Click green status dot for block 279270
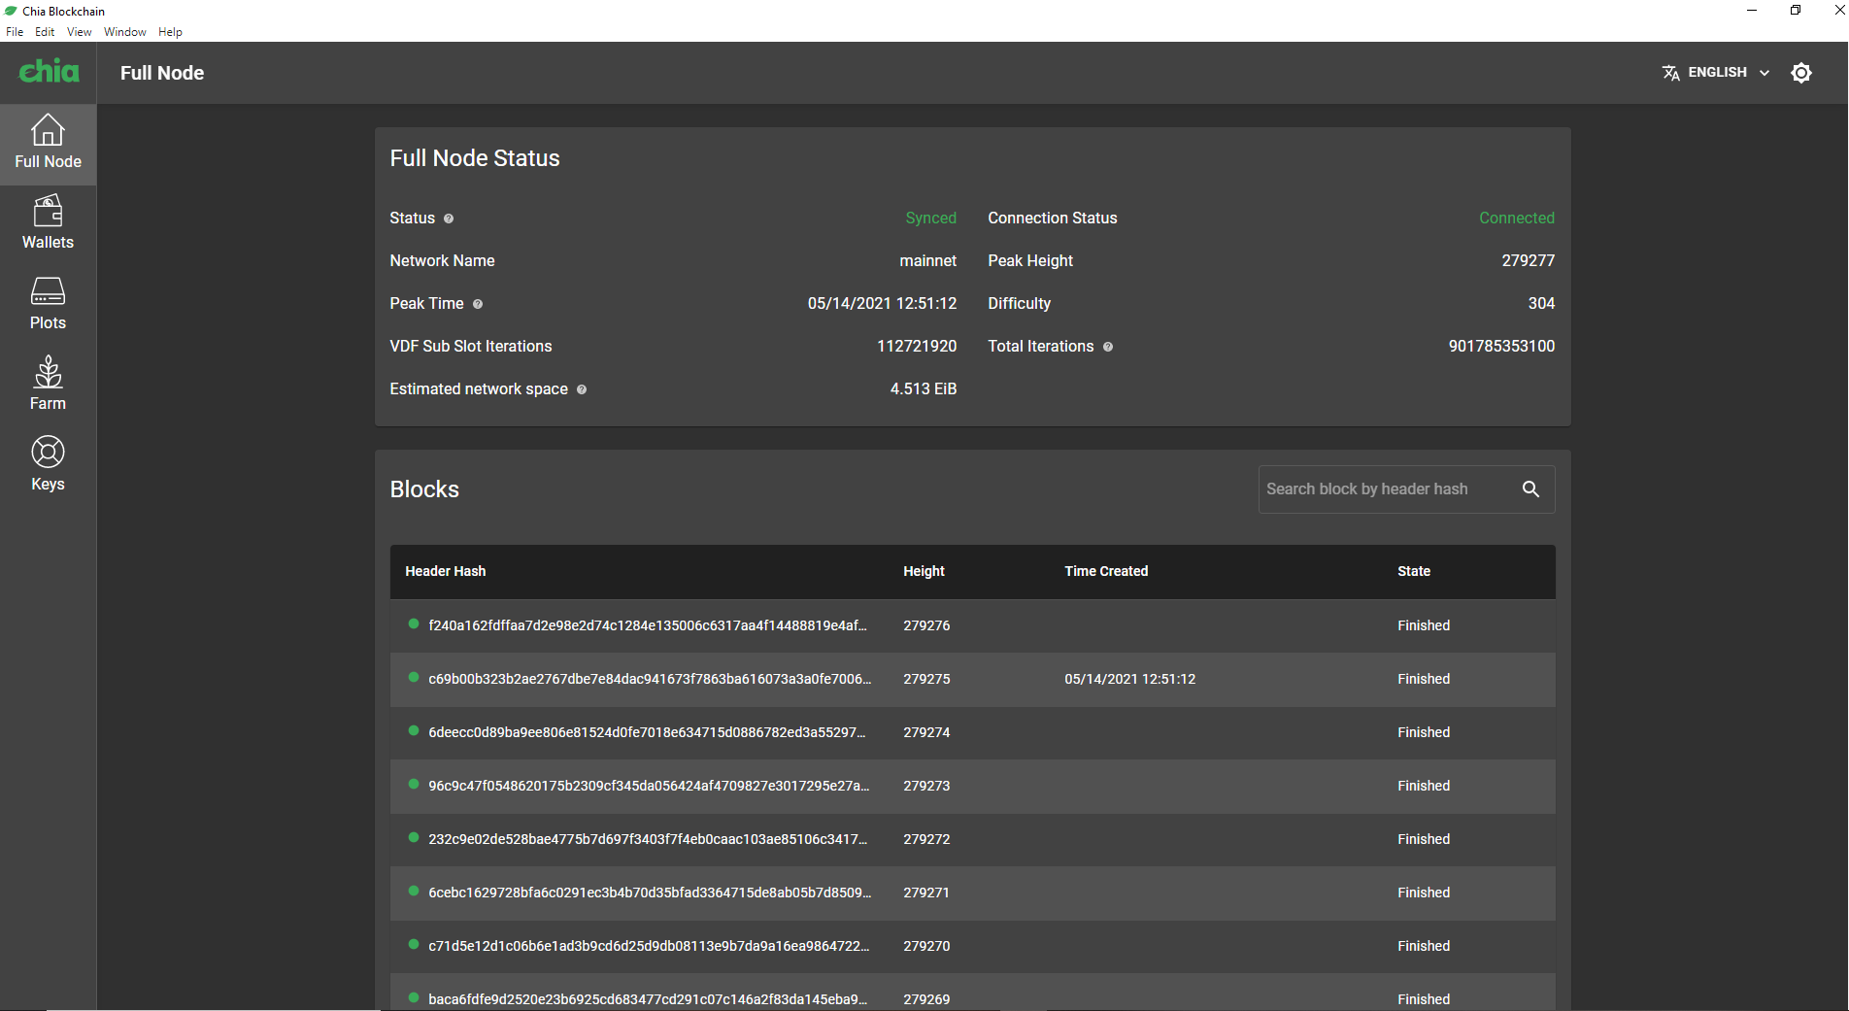Screen dimensions: 1849x1011 pos(414,945)
